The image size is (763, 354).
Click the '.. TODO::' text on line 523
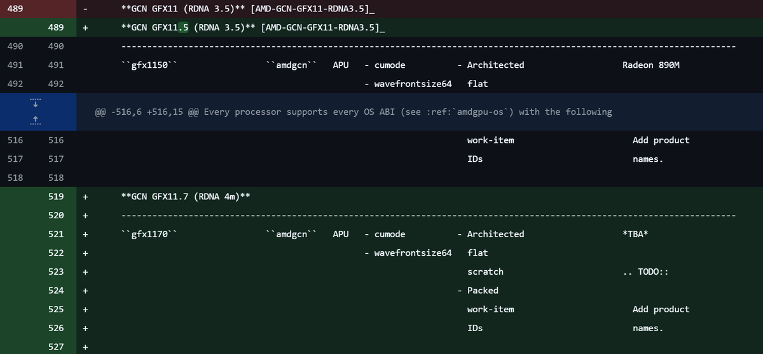pyautogui.click(x=645, y=272)
